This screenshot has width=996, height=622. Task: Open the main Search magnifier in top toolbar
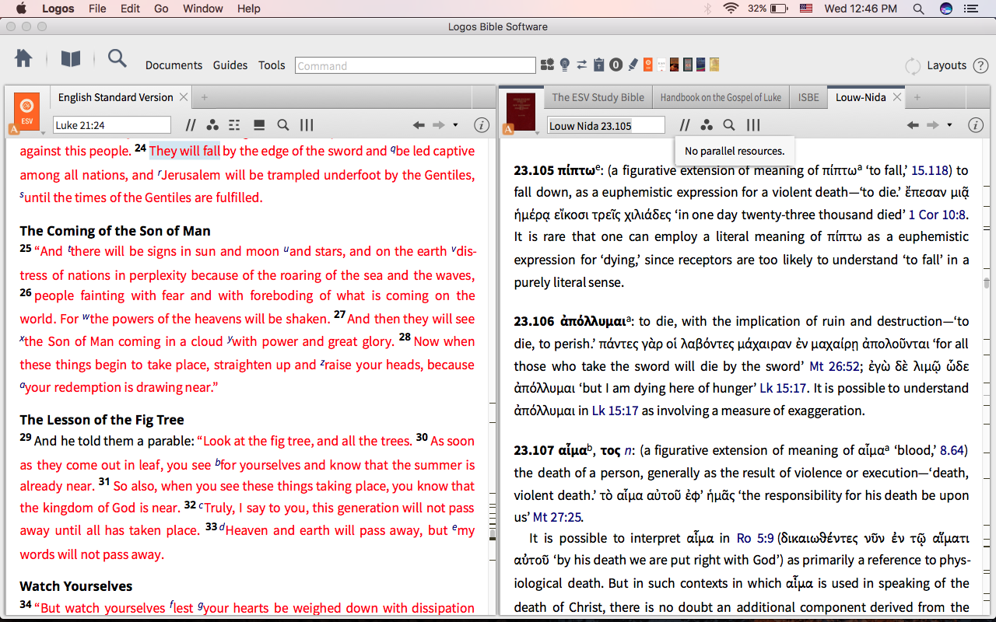point(117,58)
